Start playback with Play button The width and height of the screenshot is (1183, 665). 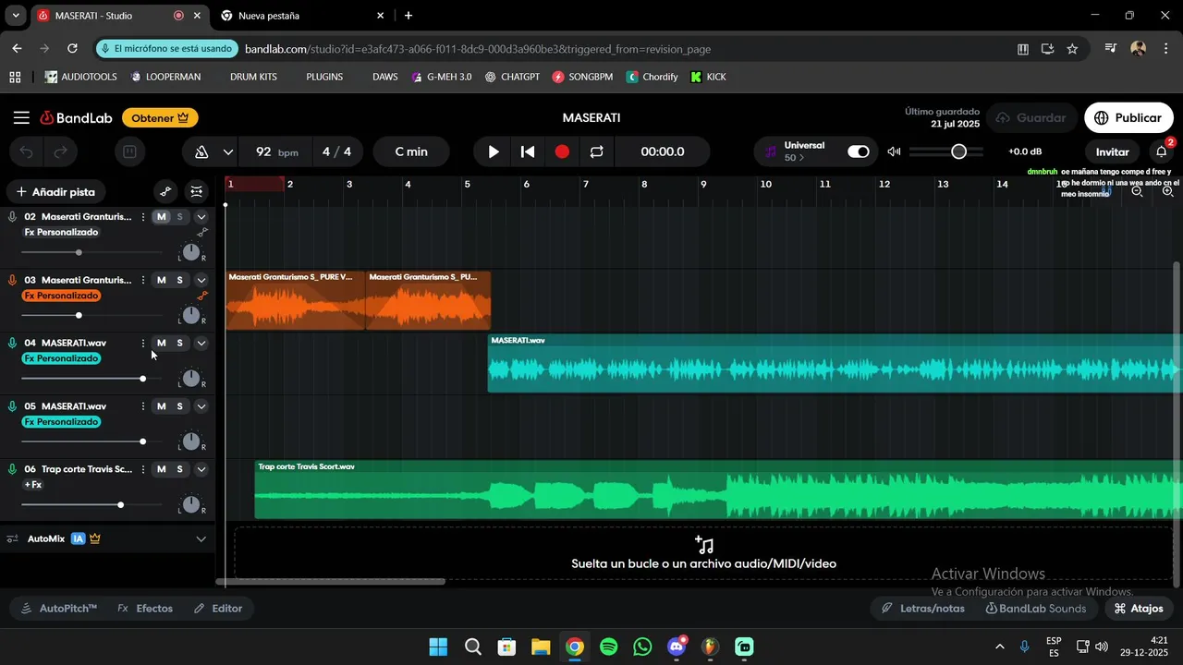(494, 152)
